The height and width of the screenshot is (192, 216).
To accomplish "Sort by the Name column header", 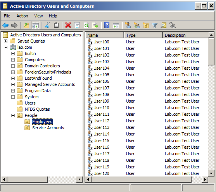I will click(x=104, y=35).
